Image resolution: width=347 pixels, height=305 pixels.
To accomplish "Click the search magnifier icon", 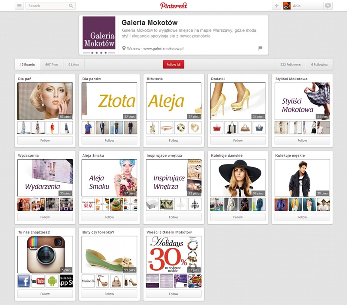I will [x=71, y=6].
